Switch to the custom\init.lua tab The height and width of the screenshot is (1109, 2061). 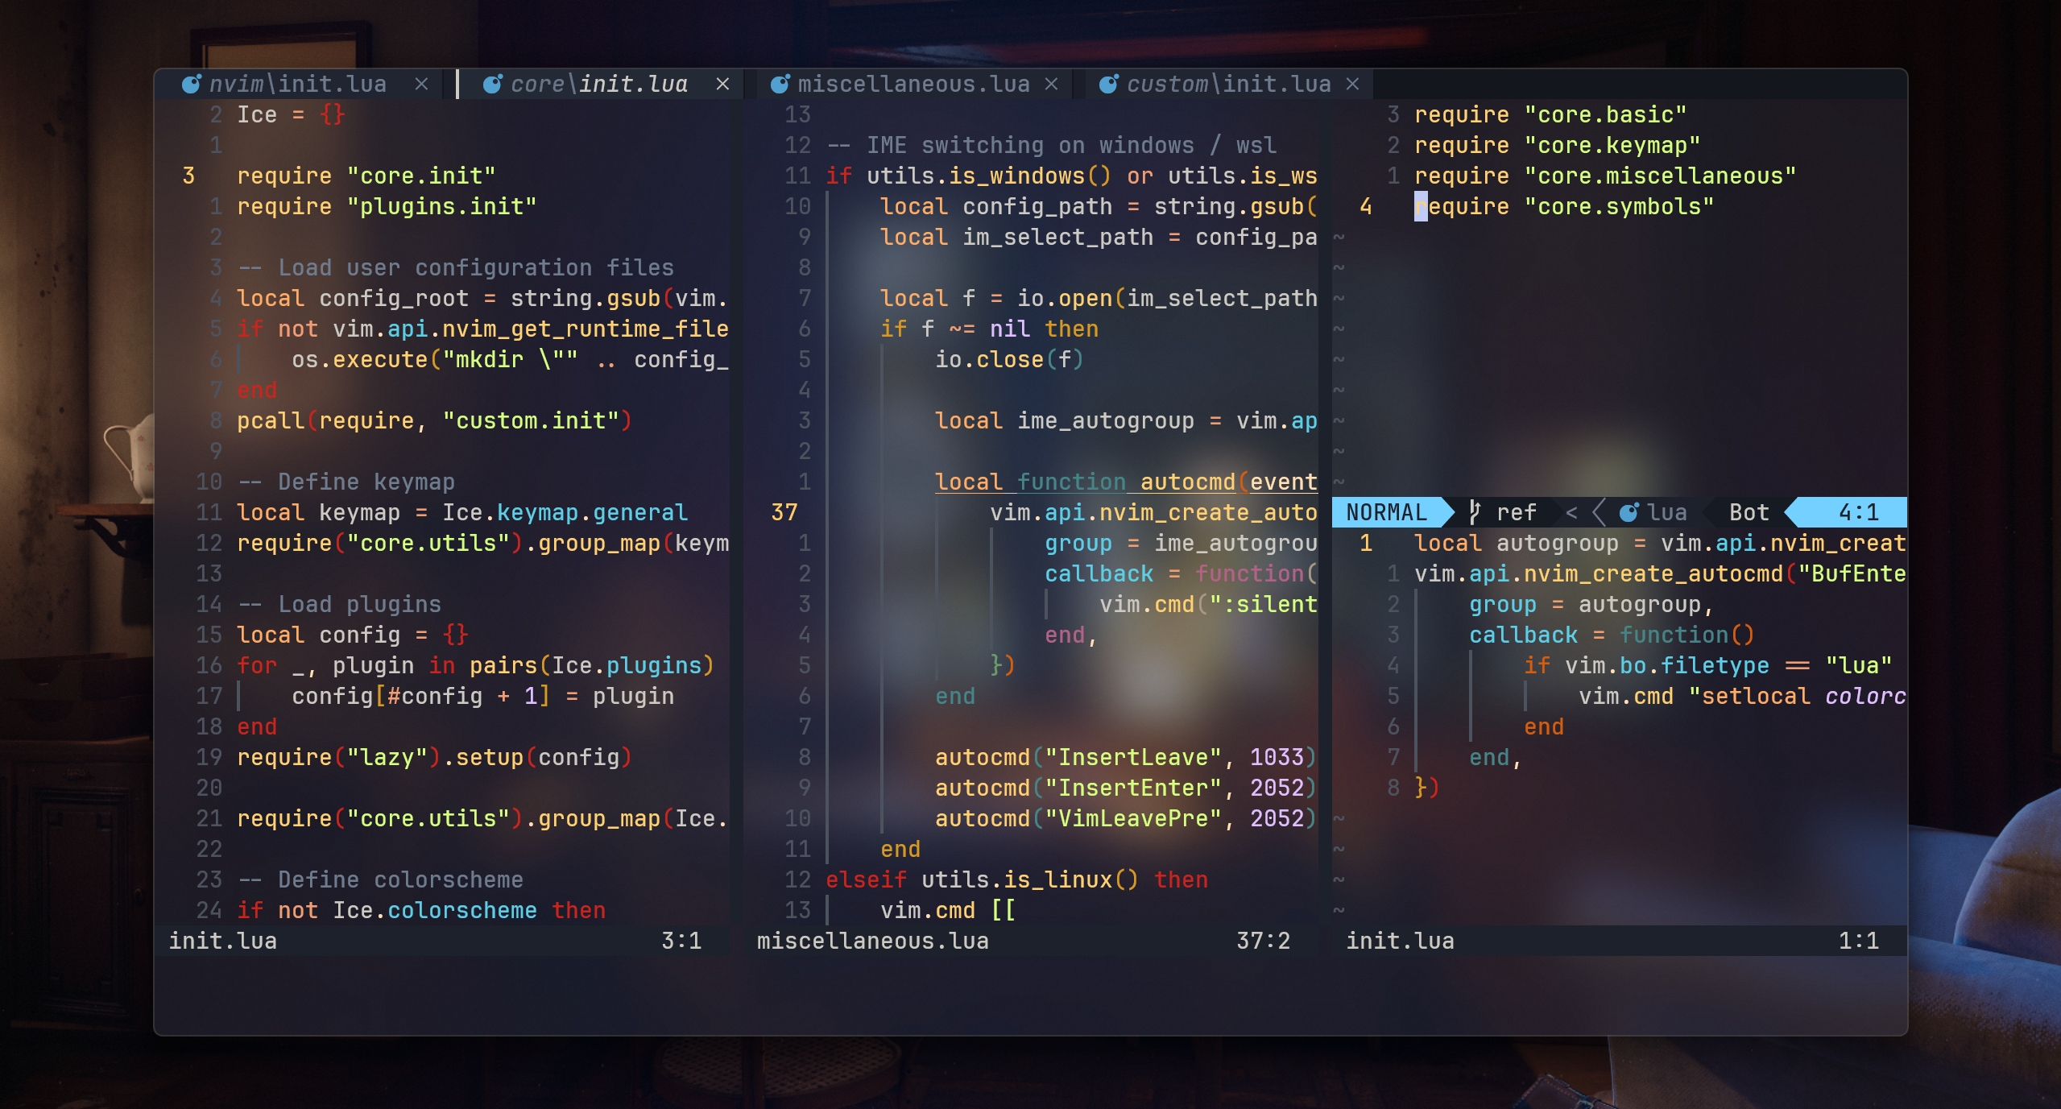point(1228,85)
